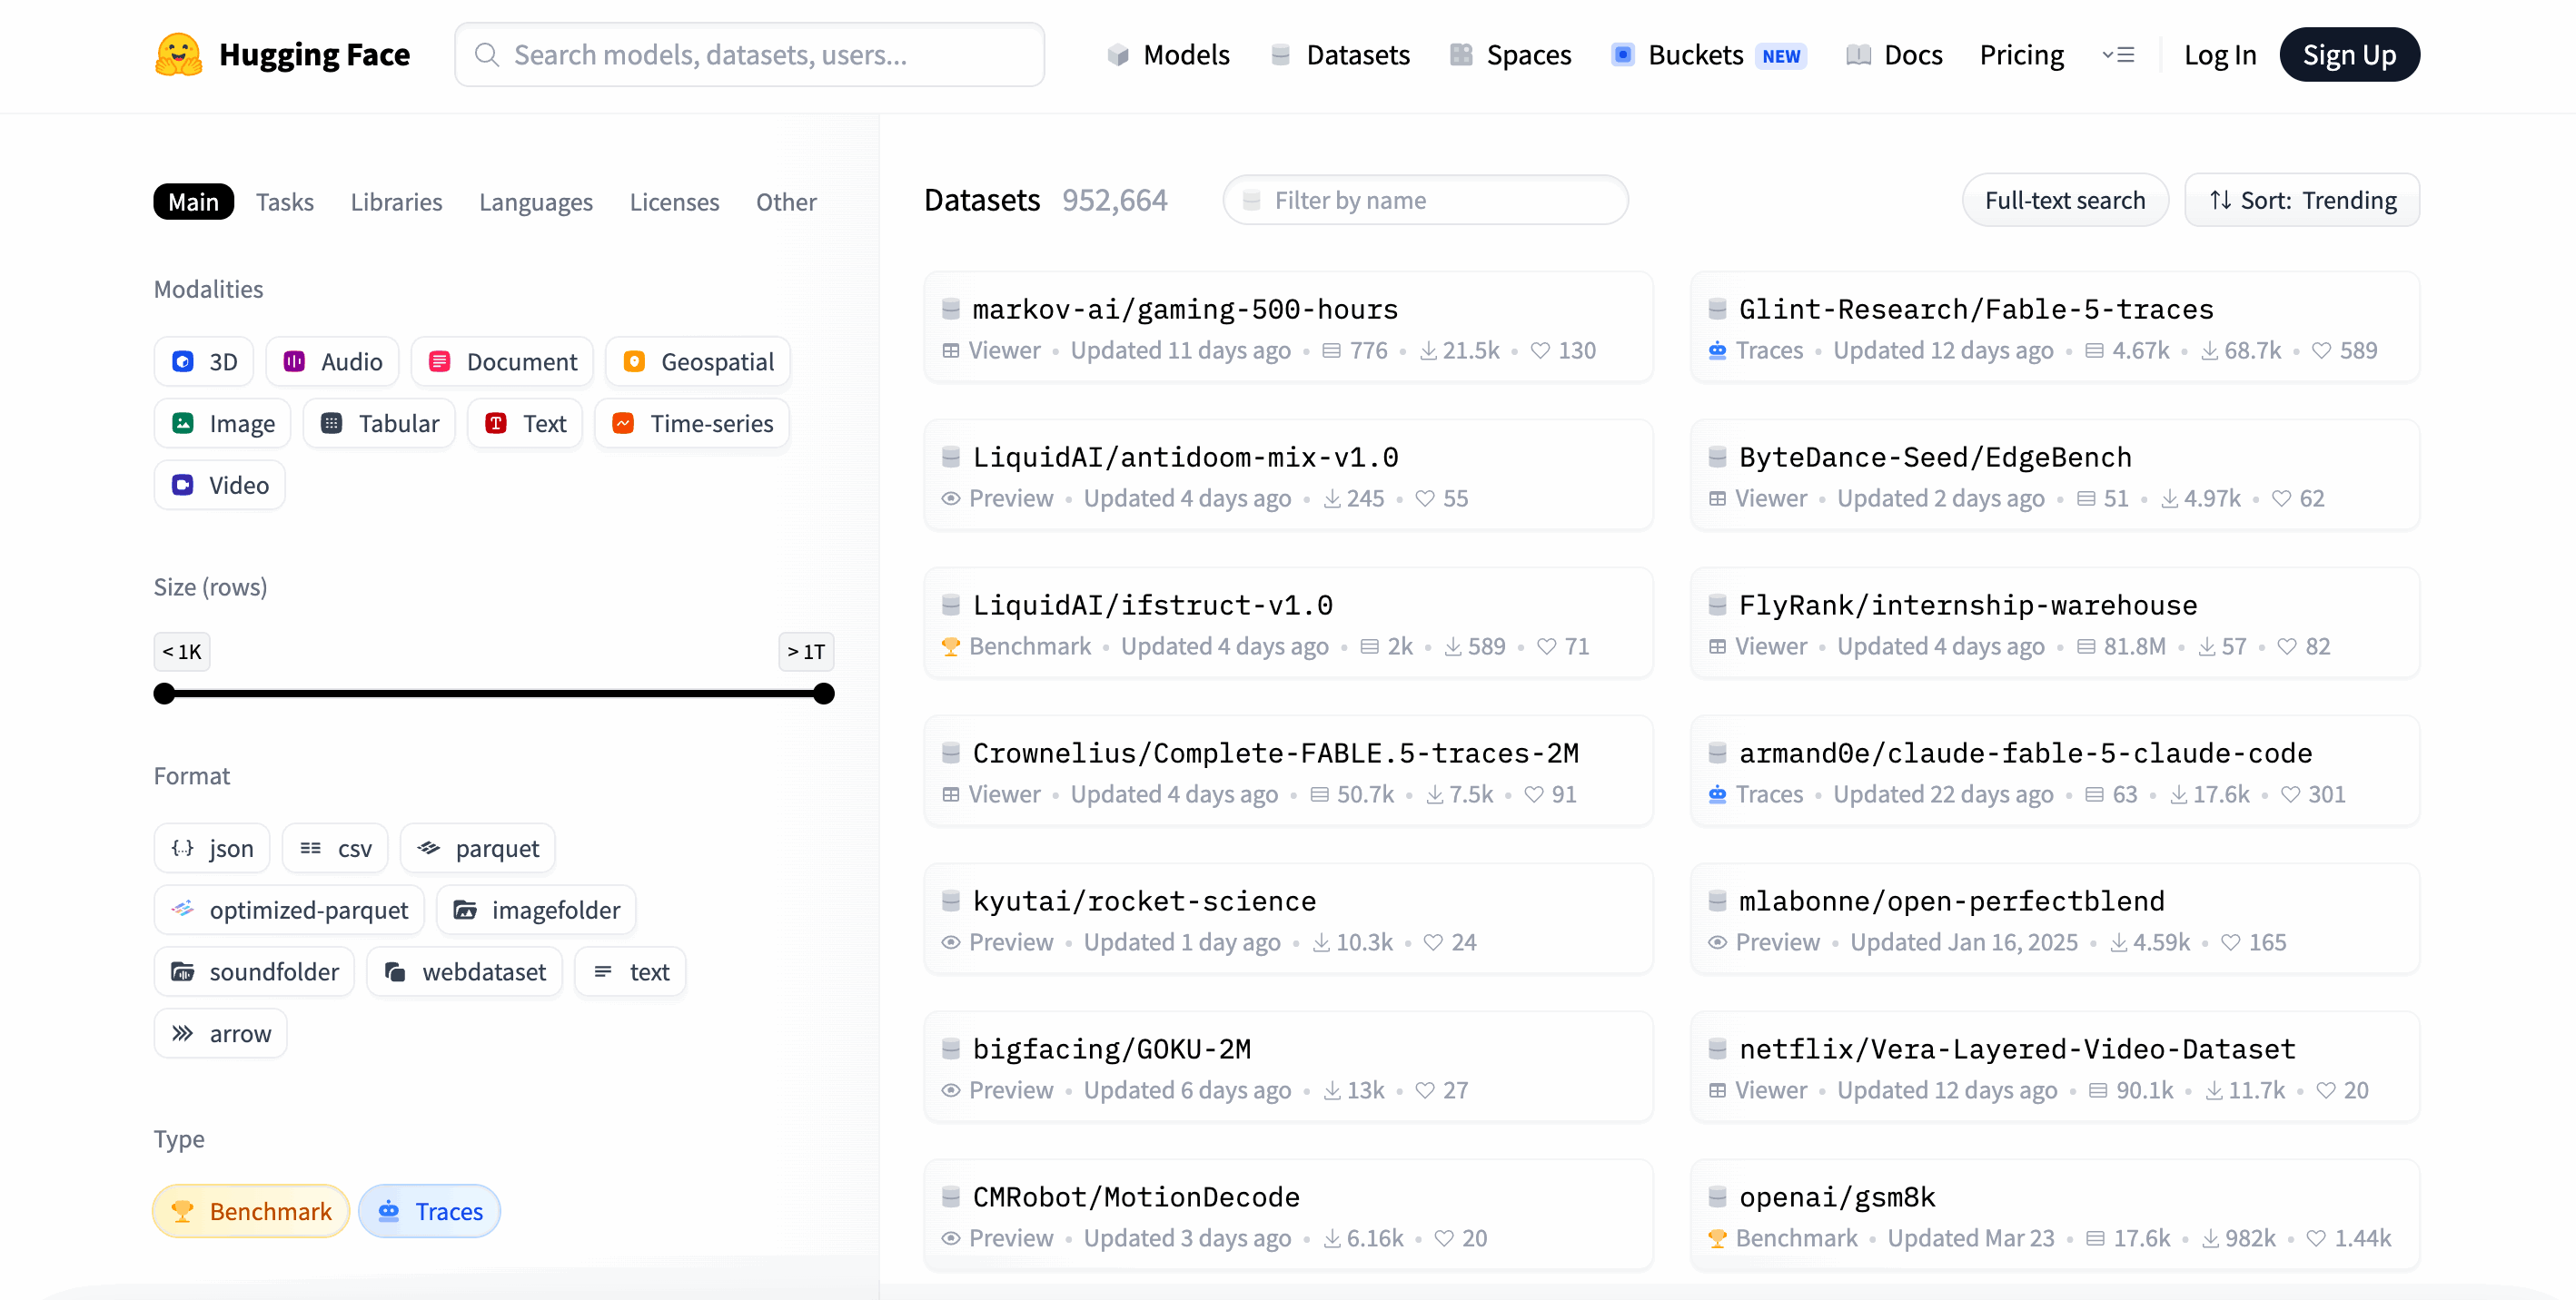Switch to the Other tab
The width and height of the screenshot is (2576, 1300).
tap(786, 202)
